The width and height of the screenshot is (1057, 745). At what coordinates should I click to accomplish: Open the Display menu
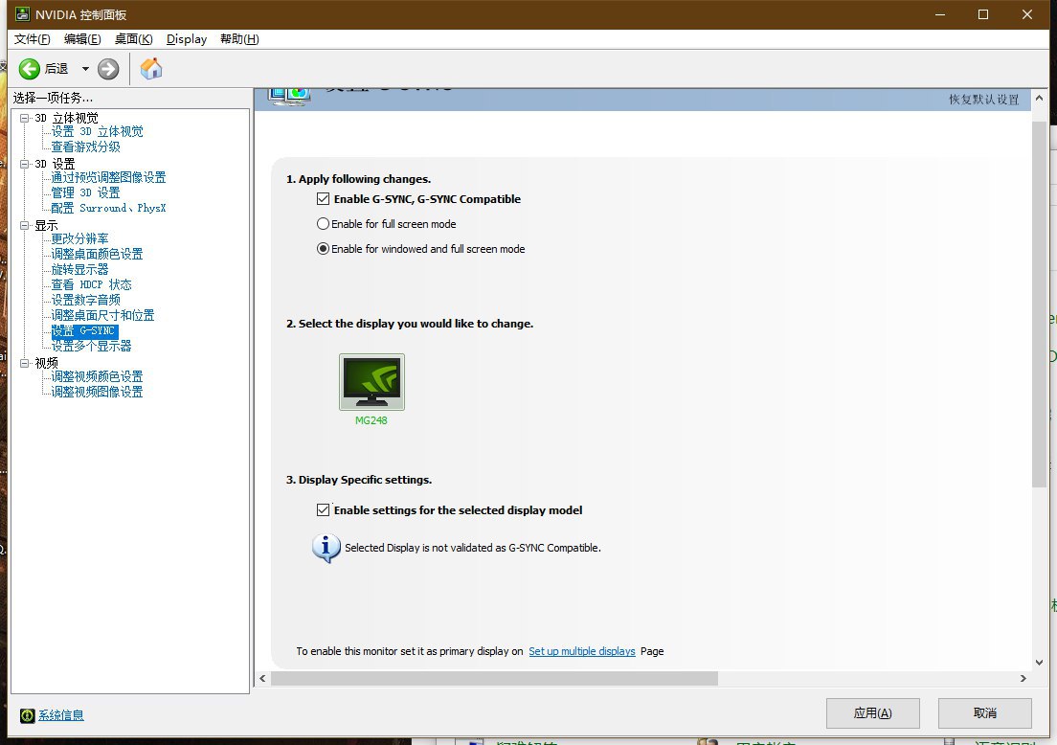tap(187, 39)
